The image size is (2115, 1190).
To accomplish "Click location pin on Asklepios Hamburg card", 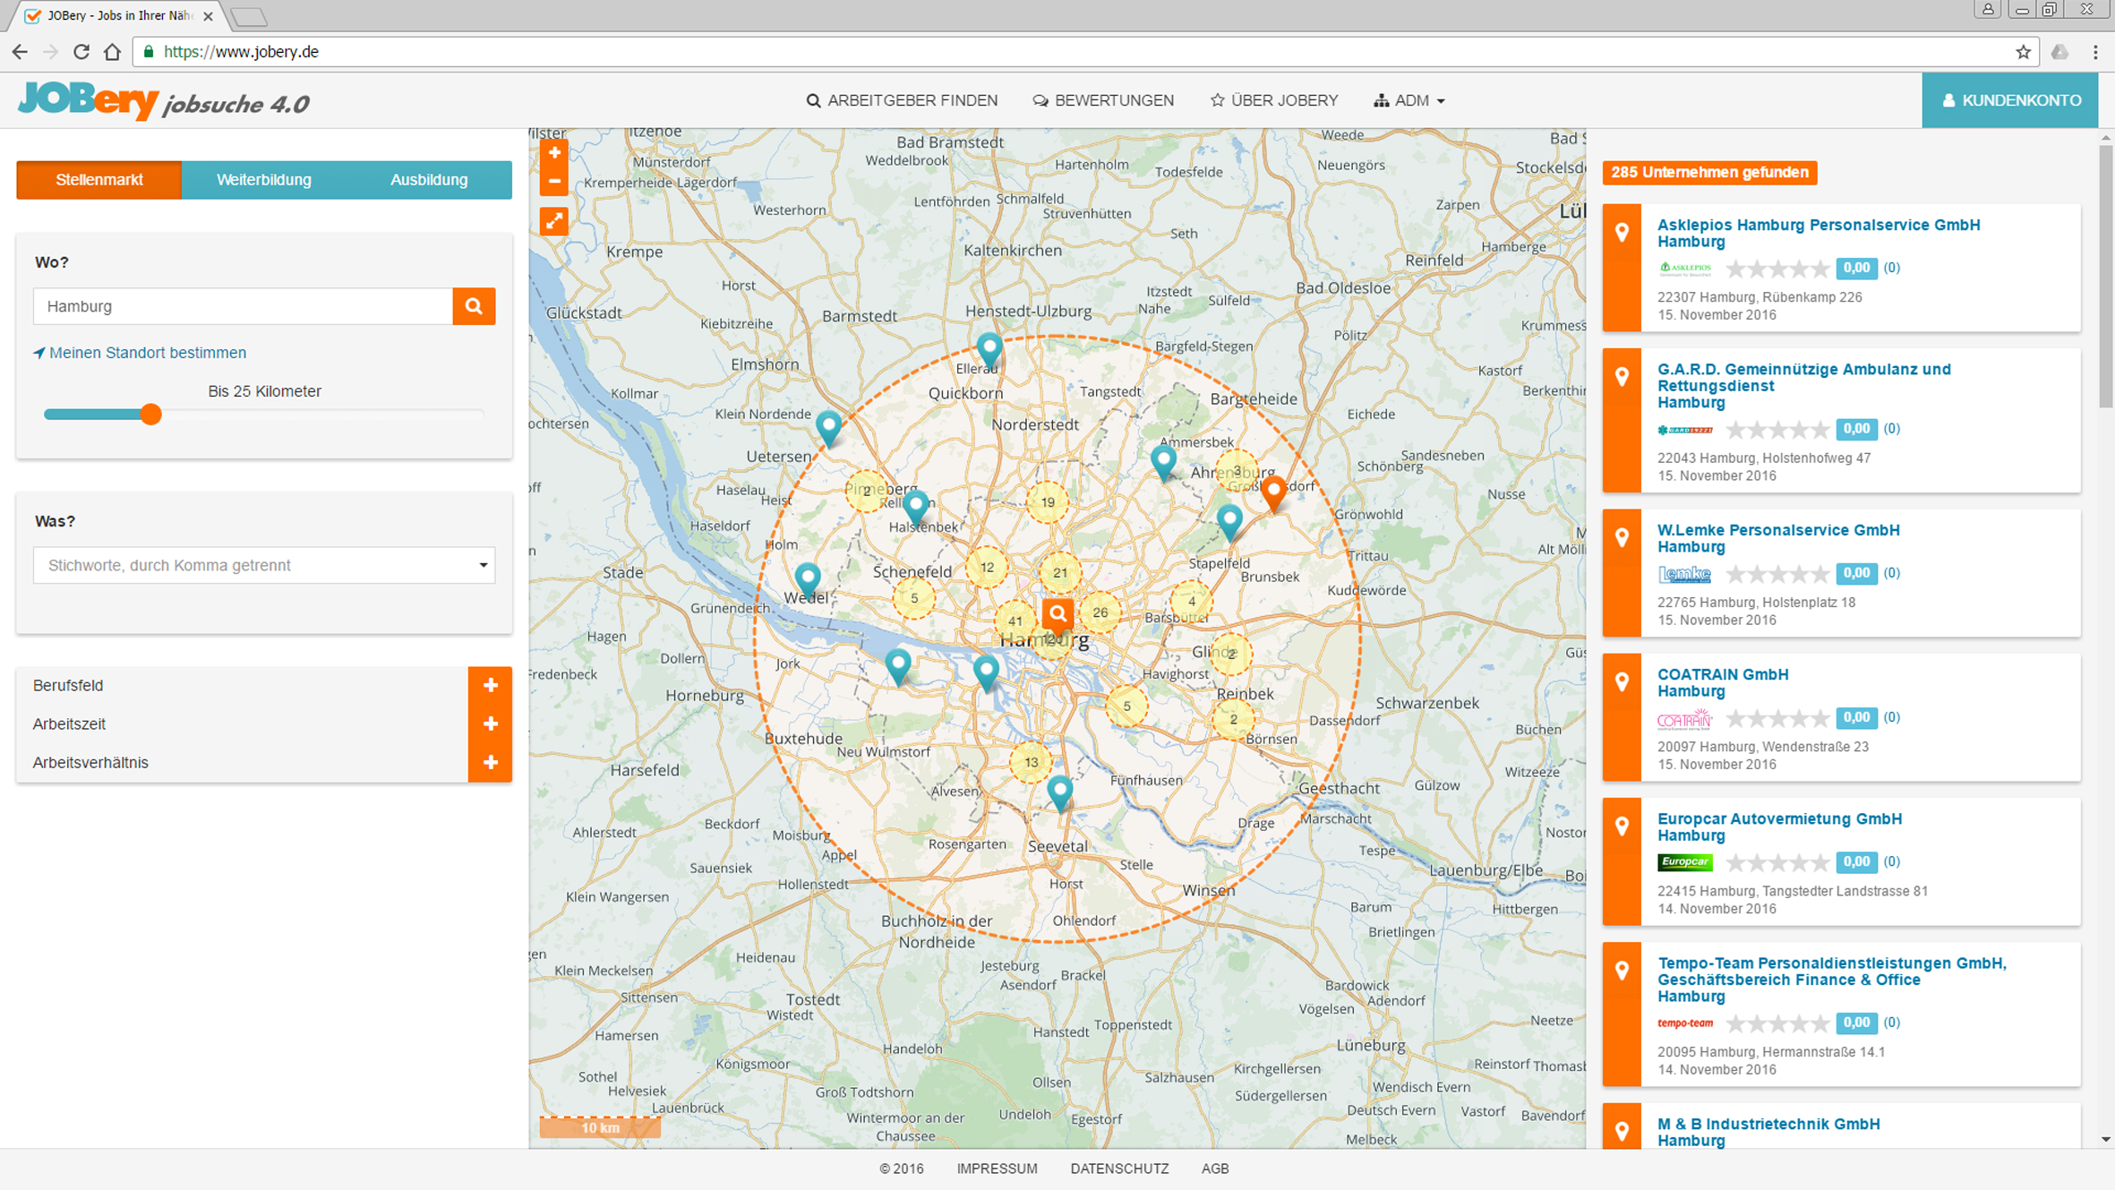I will click(x=1622, y=233).
